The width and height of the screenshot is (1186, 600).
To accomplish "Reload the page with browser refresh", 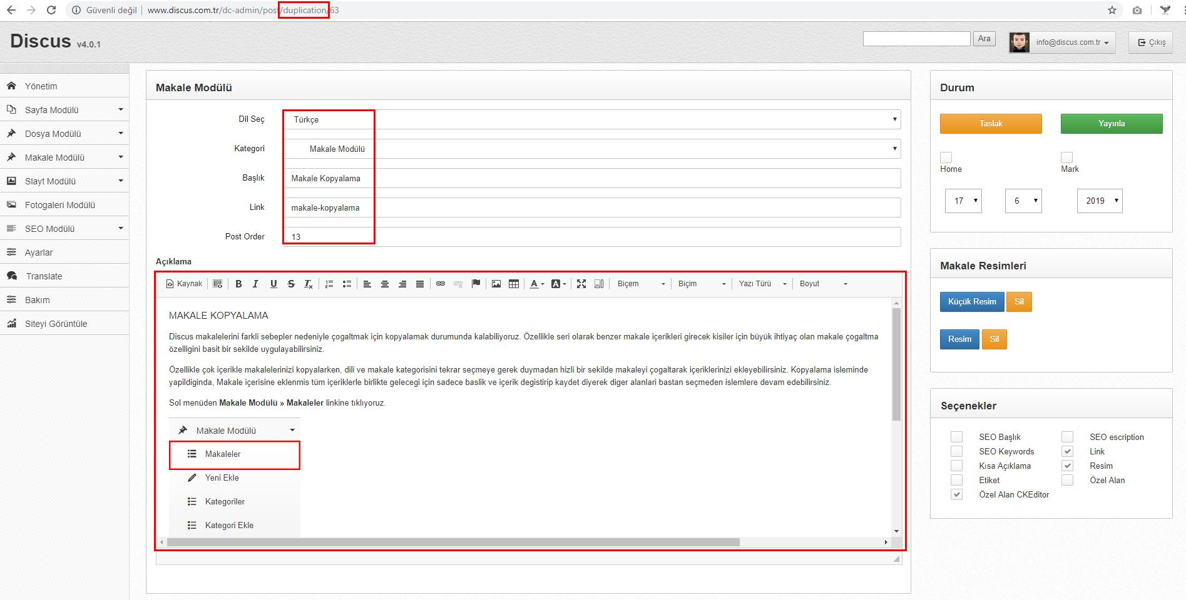I will pyautogui.click(x=51, y=10).
